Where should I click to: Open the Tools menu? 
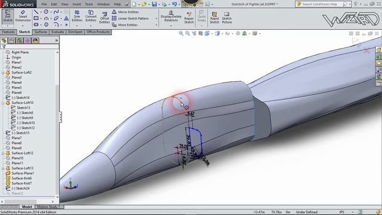click(x=89, y=4)
